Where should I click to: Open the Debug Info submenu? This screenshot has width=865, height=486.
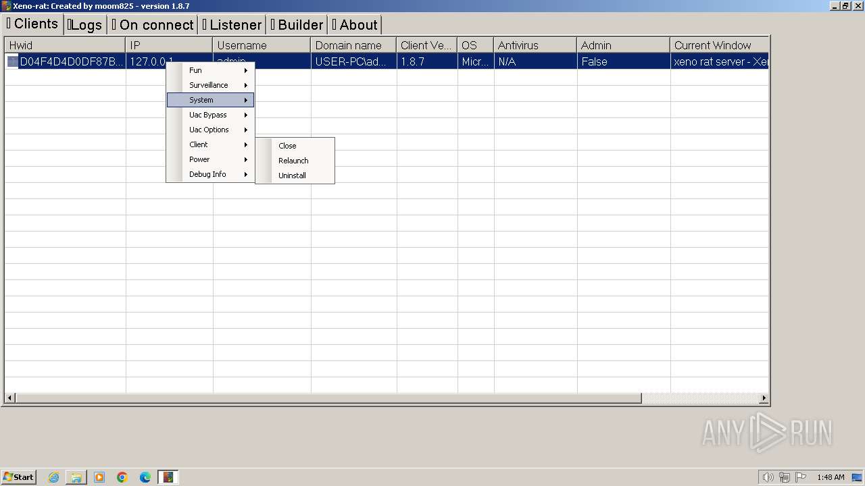click(x=210, y=174)
